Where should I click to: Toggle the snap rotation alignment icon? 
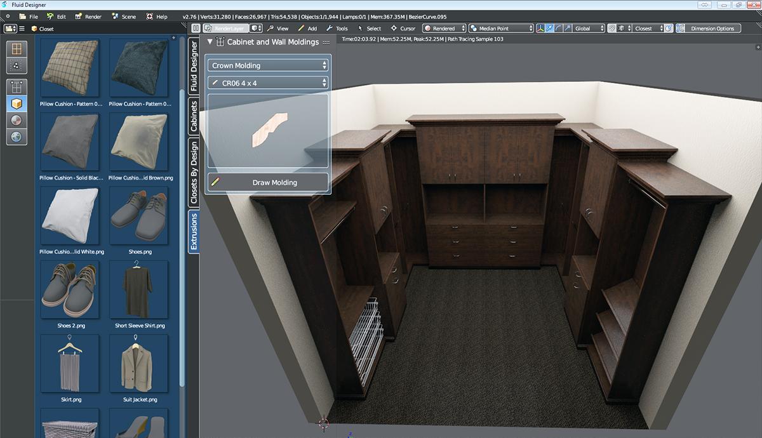pyautogui.click(x=669, y=29)
